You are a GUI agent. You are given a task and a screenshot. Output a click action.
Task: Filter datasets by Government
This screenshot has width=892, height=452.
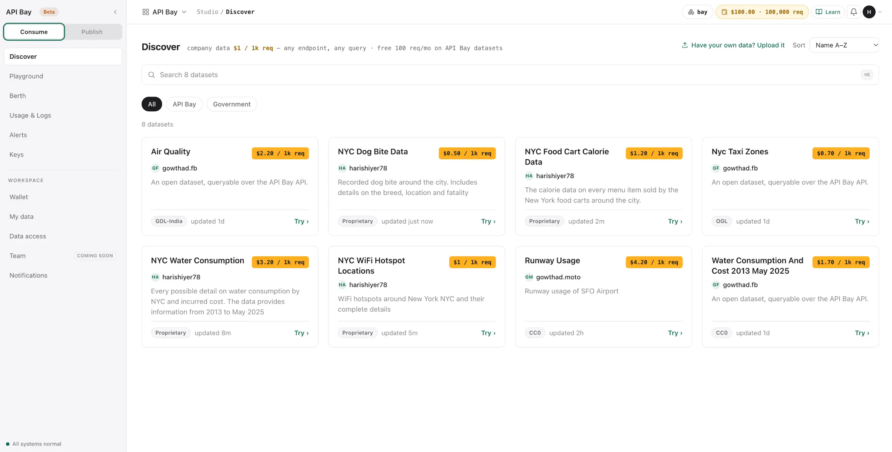[232, 104]
